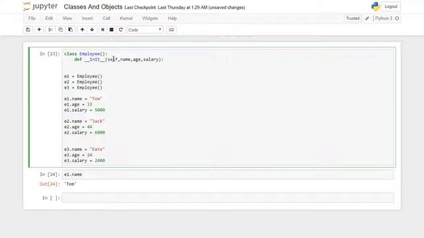Click the line e3.age = 24
This screenshot has height=238, width=424.
click(78, 155)
